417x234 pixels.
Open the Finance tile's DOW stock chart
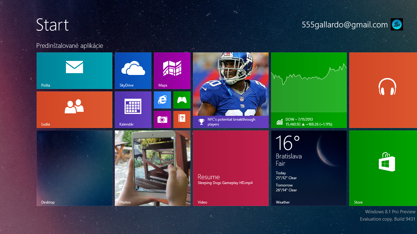309,90
